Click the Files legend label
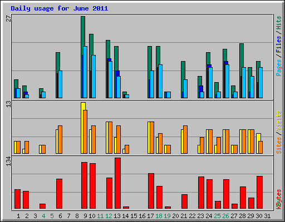 click(279, 44)
